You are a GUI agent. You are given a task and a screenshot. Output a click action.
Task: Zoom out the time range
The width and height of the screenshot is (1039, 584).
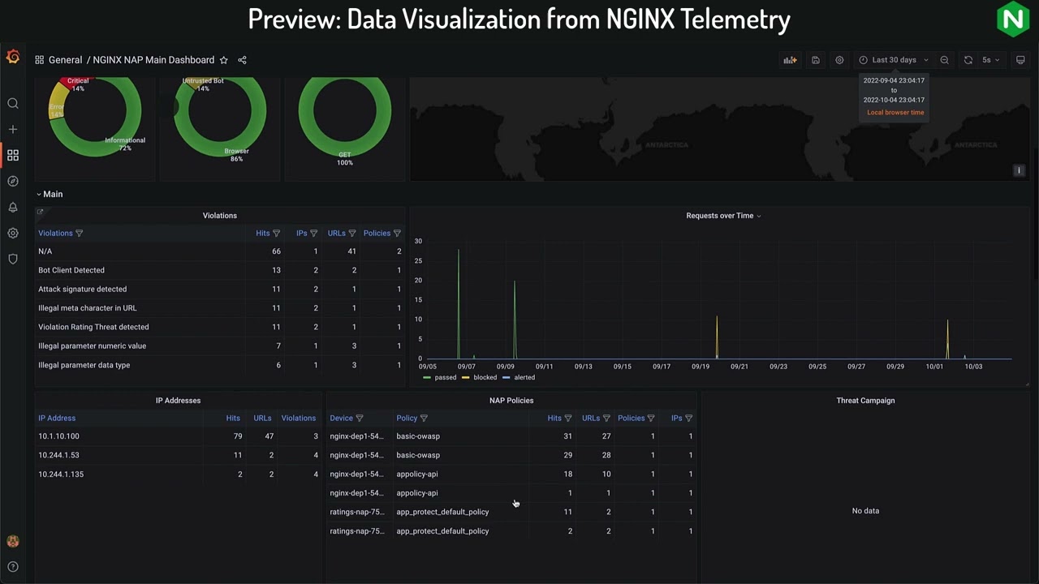click(x=944, y=60)
